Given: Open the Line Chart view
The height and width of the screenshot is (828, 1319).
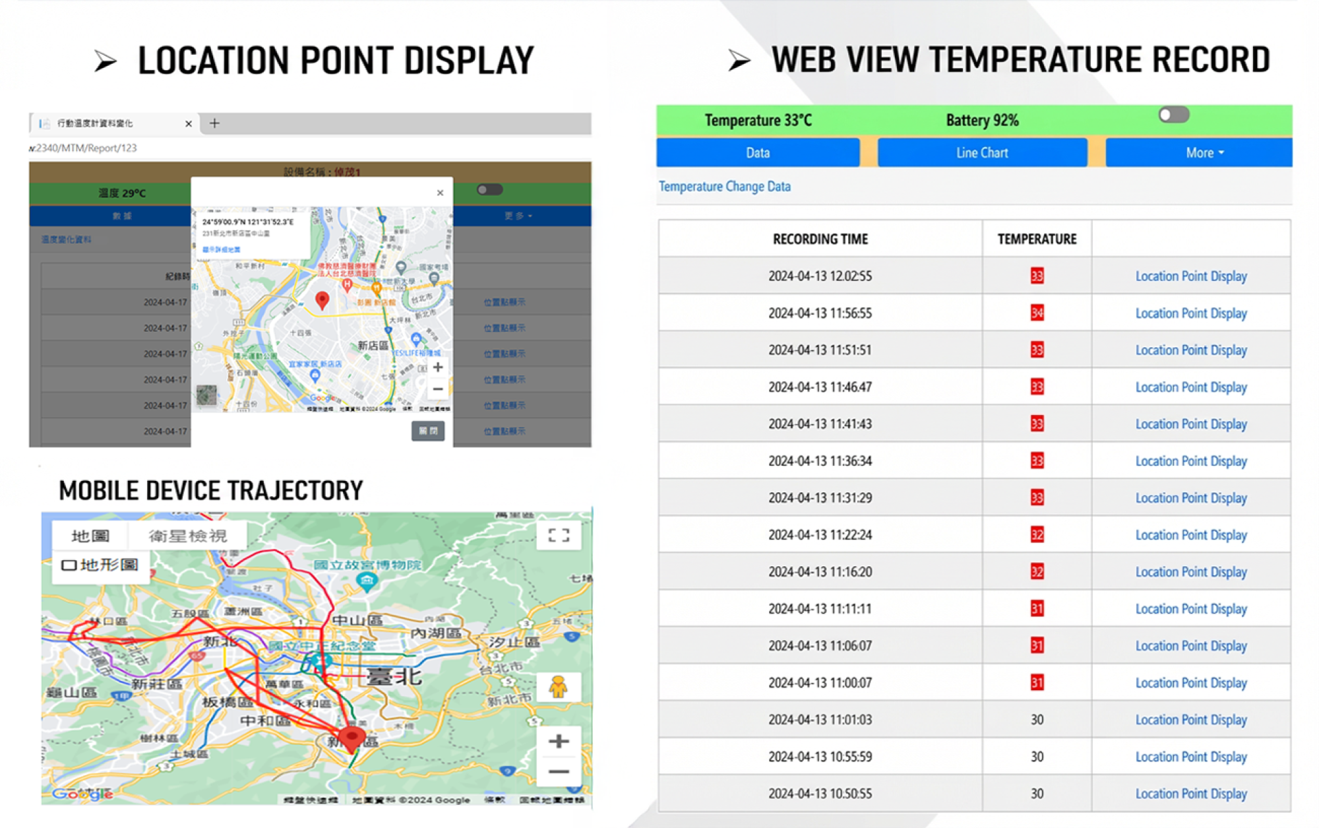Looking at the screenshot, I should 981,152.
